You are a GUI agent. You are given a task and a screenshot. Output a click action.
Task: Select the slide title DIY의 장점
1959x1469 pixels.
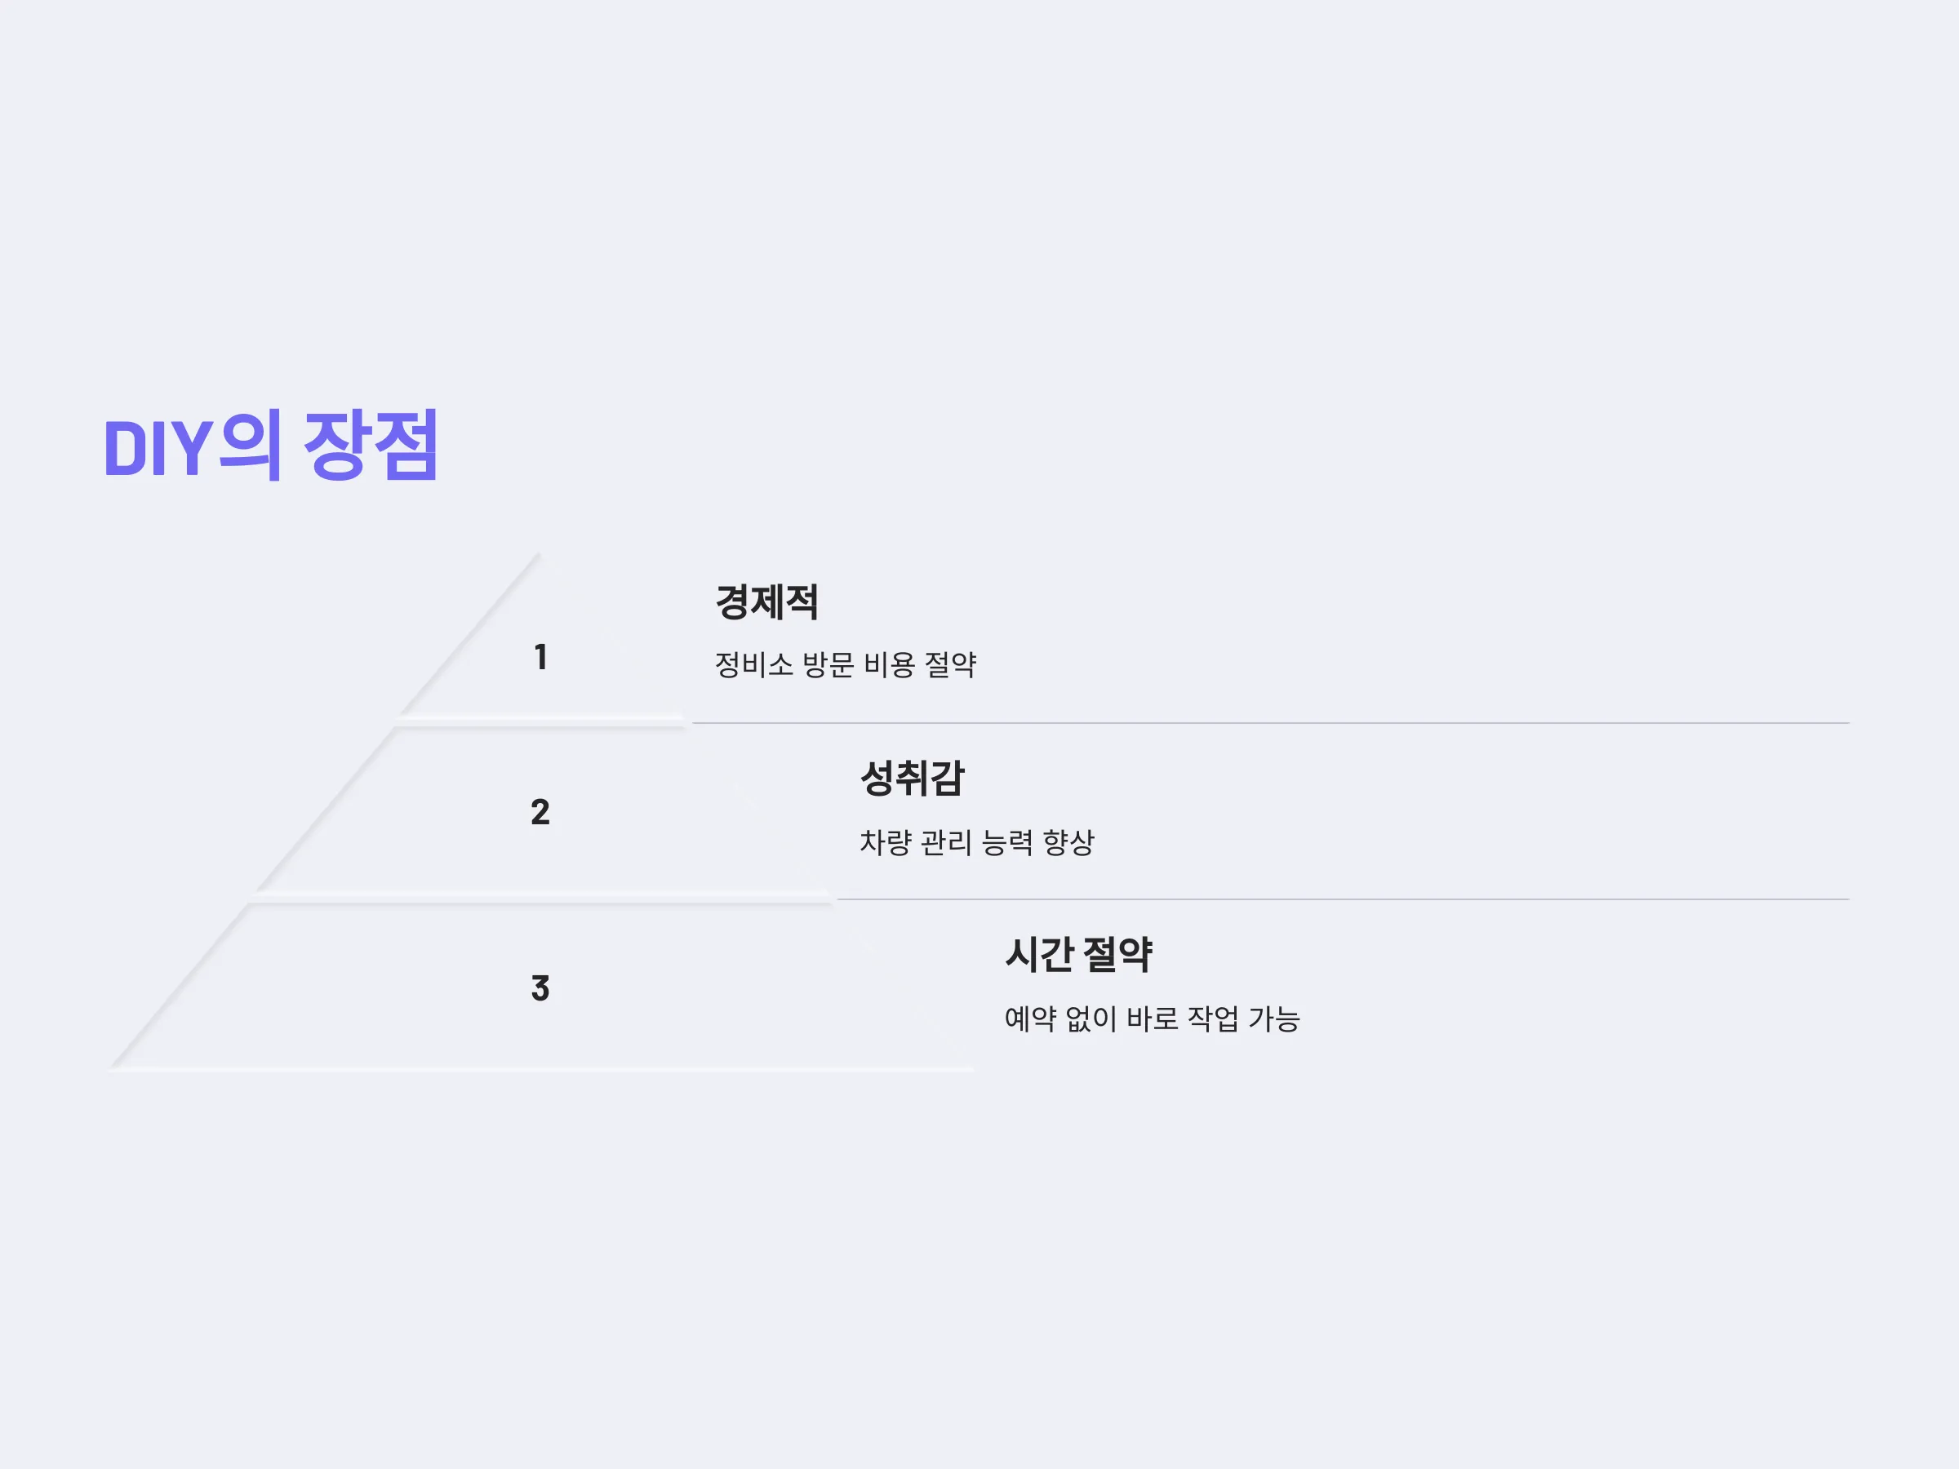tap(271, 446)
